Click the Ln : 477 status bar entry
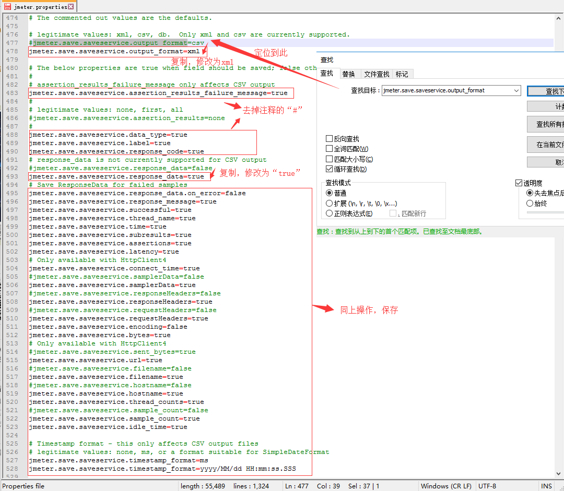 297,486
